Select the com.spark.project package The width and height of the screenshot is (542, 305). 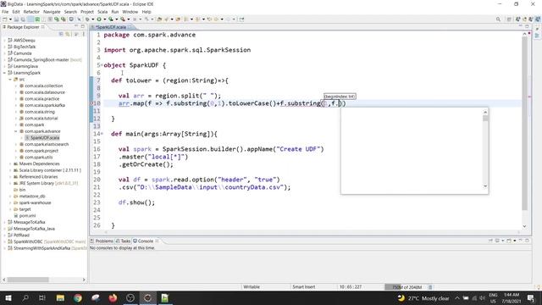coord(41,151)
